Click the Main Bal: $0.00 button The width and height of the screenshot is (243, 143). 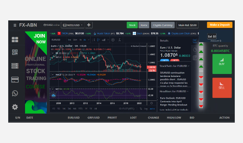(x=188, y=25)
